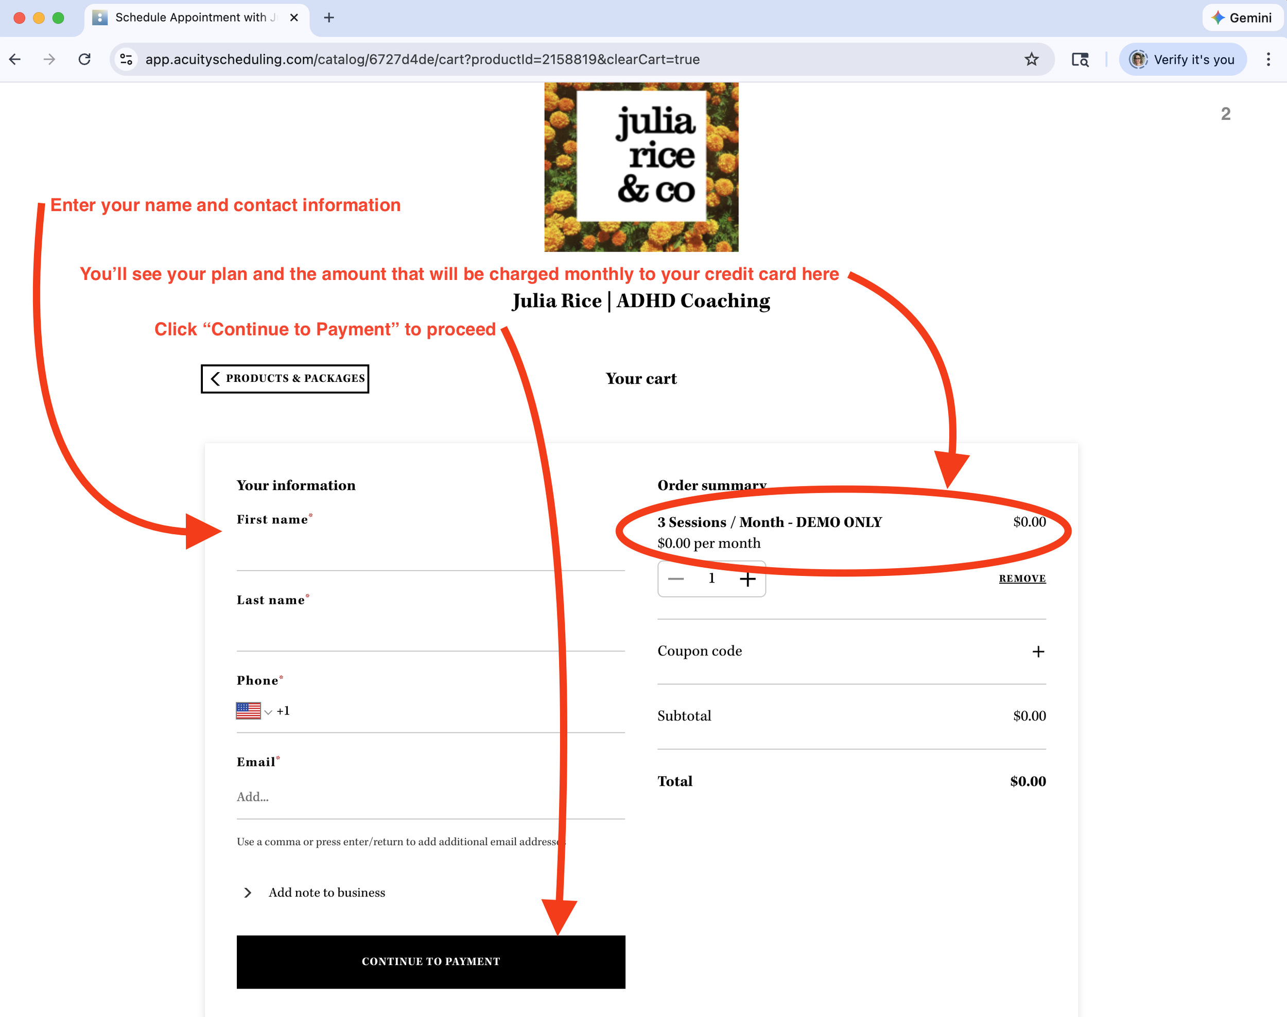
Task: Bookmark page with star icon
Action: (x=1032, y=59)
